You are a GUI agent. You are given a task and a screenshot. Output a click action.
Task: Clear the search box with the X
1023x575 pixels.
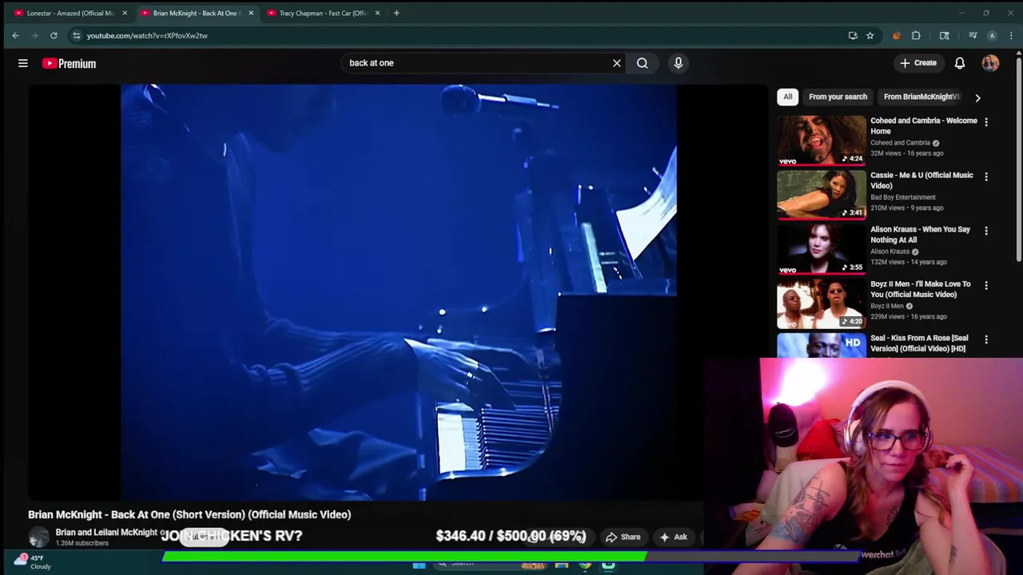617,63
